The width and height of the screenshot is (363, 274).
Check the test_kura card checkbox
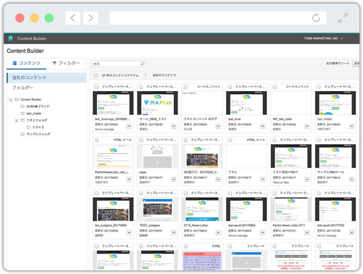(230, 87)
